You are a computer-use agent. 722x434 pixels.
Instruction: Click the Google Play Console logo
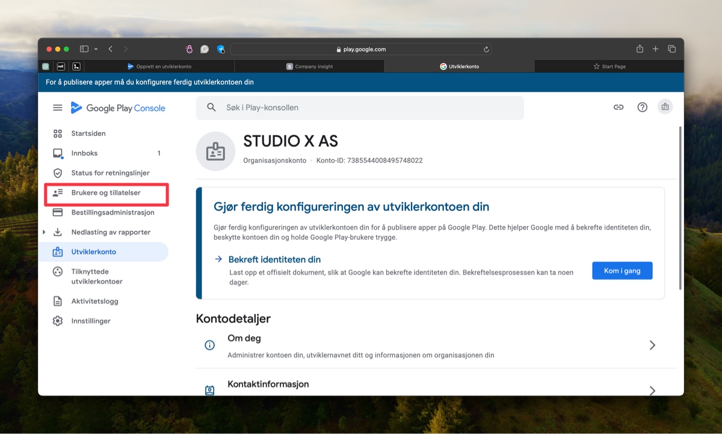[x=118, y=108]
